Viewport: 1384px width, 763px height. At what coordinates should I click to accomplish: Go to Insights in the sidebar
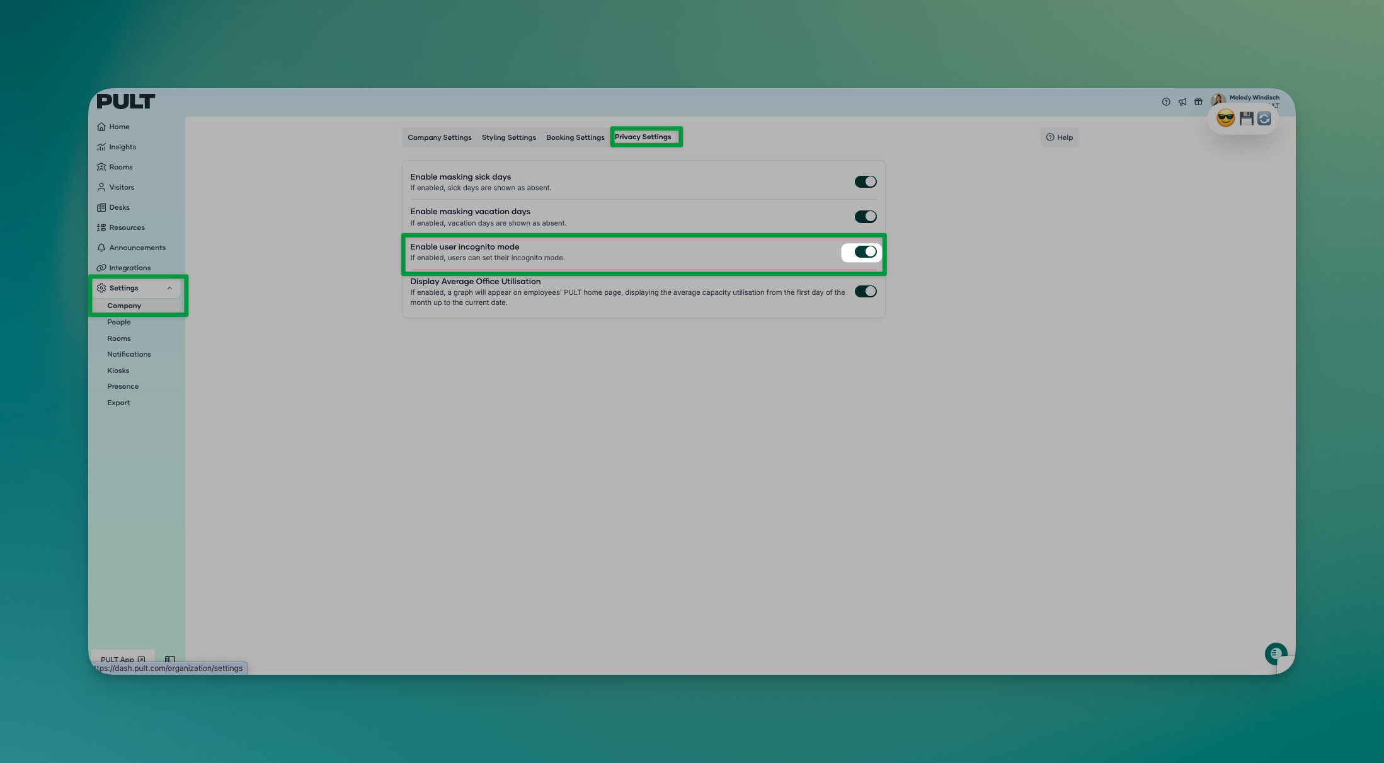(122, 147)
